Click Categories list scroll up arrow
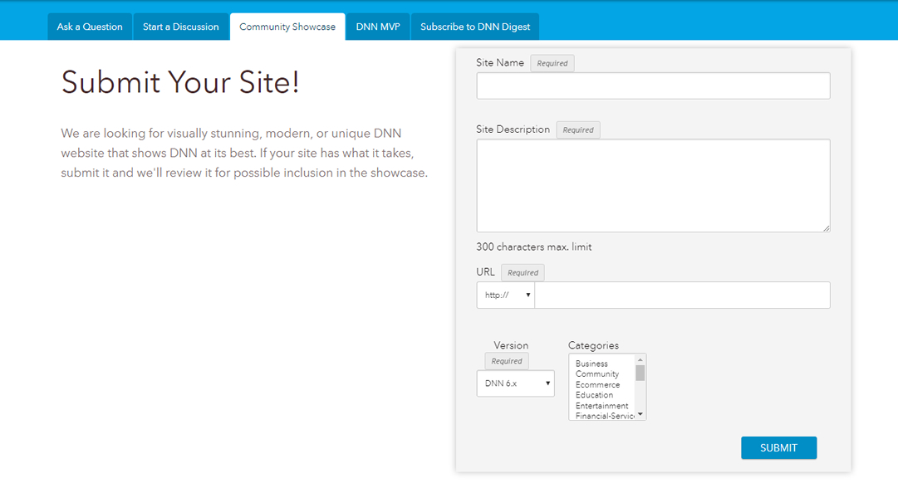898x493 pixels. (640, 359)
